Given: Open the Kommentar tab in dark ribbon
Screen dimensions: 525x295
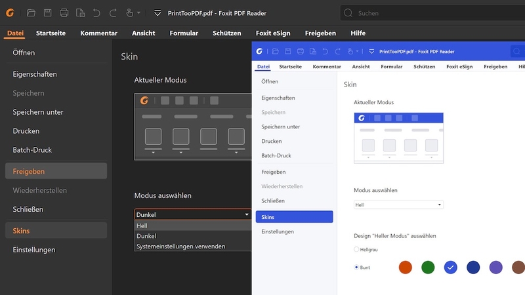Looking at the screenshot, I should pos(99,33).
